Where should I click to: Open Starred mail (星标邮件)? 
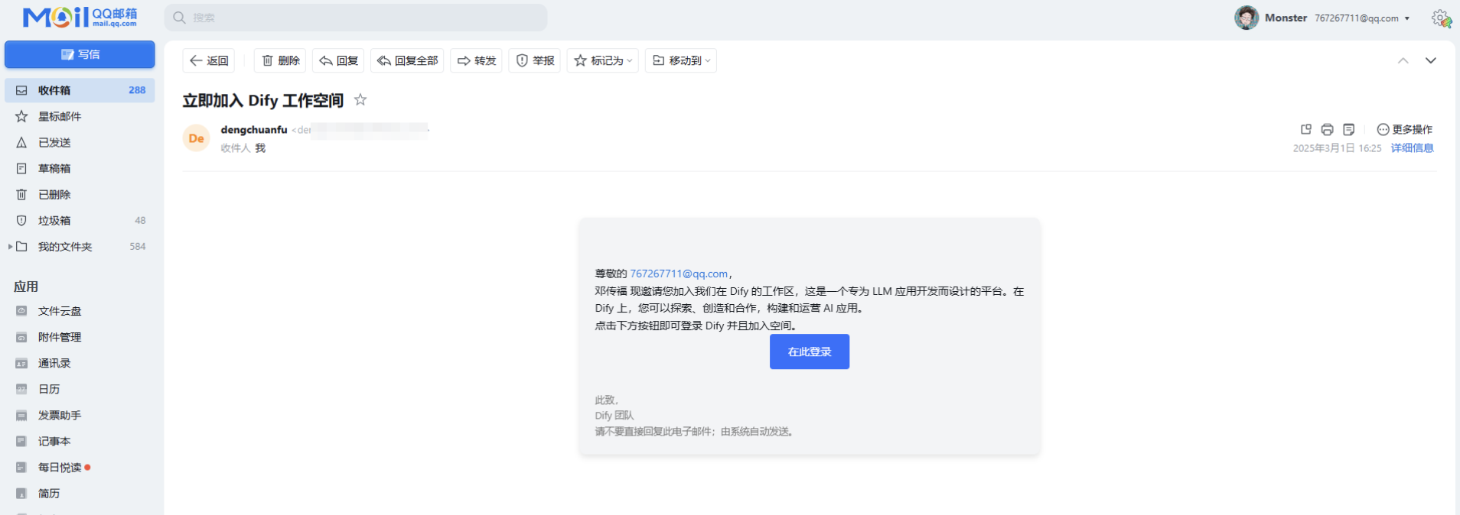[80, 116]
